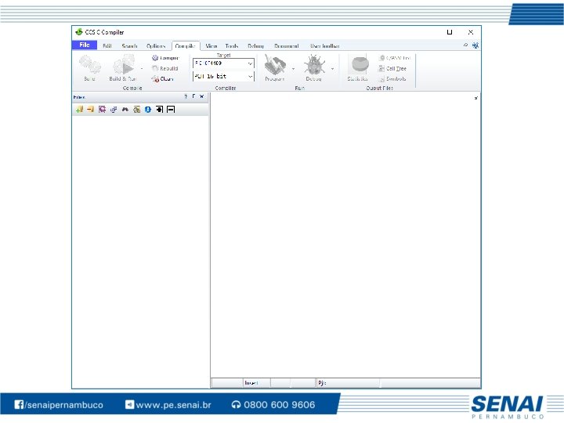Click the blue icon at the ribbon's far right
The width and height of the screenshot is (564, 423).
pos(475,45)
